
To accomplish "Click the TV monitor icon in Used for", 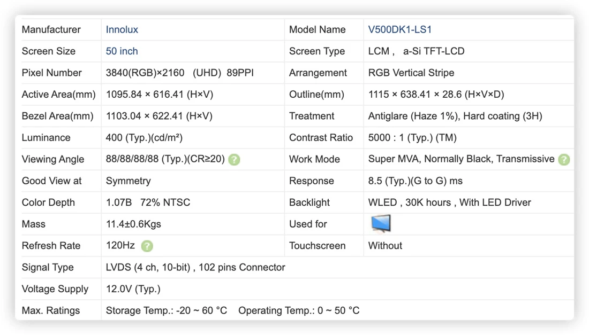I will 381,224.
